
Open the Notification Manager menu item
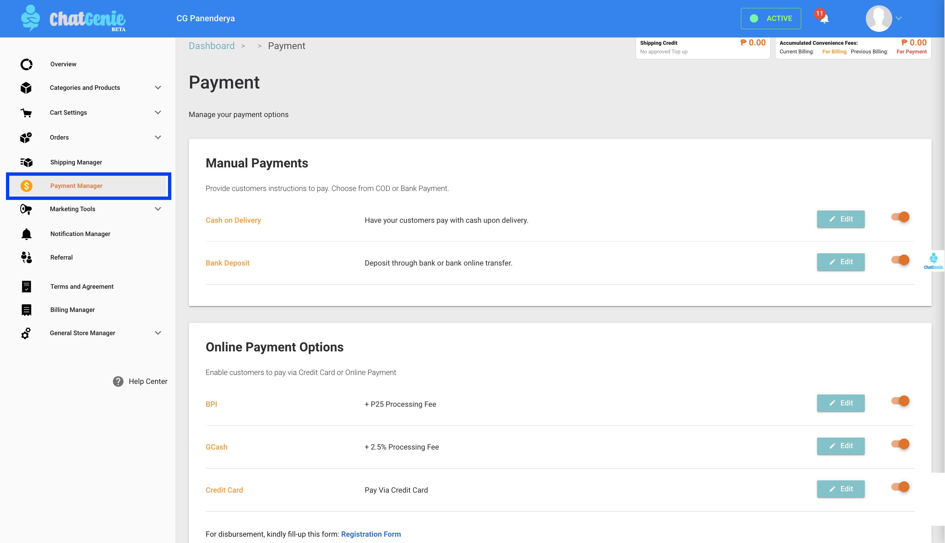80,234
